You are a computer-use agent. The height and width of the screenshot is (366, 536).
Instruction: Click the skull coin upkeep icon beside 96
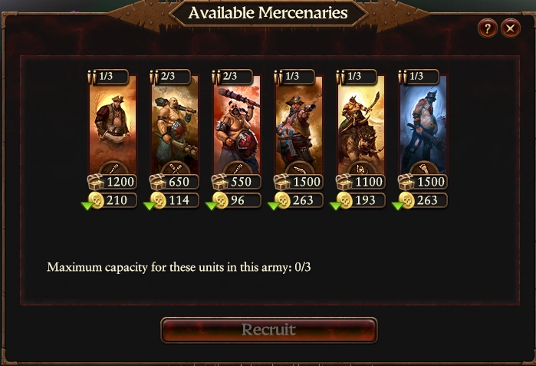[x=221, y=200]
